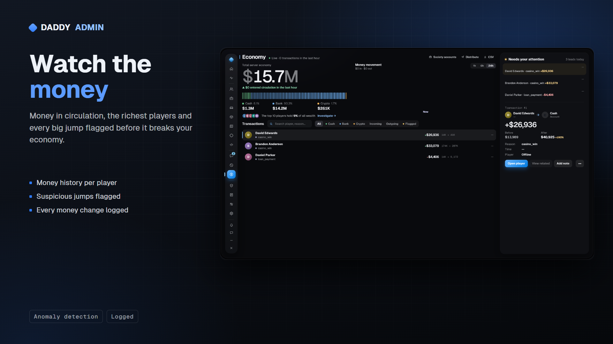Viewport: 613px width, 344px height.
Task: Export transactions with the CSV button
Action: 489,57
